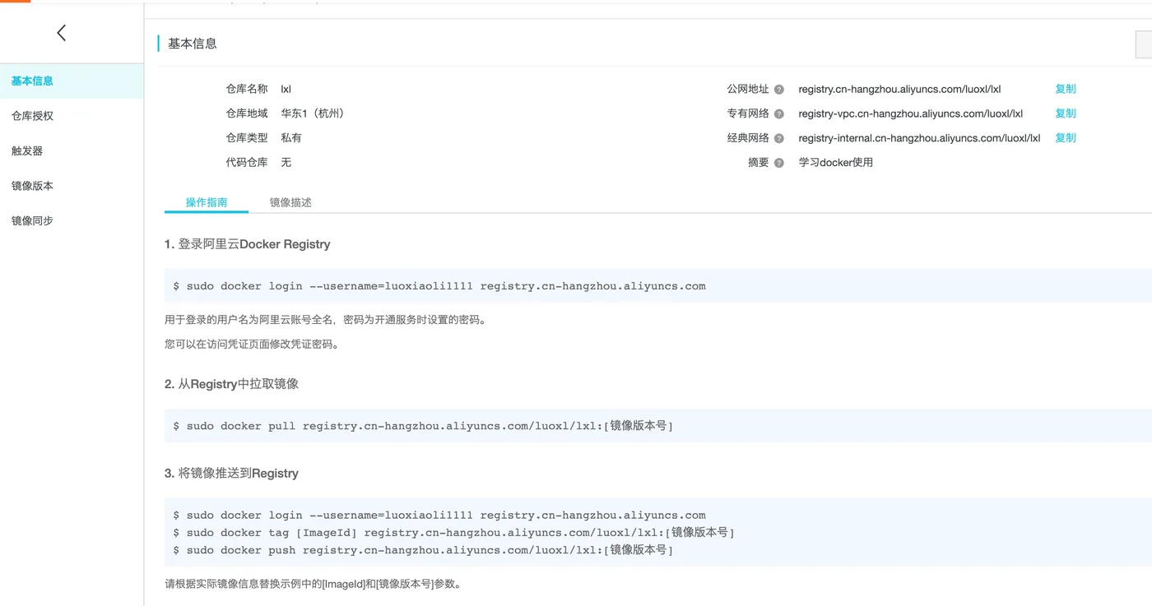Open help icon next to 摘要
1152x606 pixels.
click(x=778, y=163)
